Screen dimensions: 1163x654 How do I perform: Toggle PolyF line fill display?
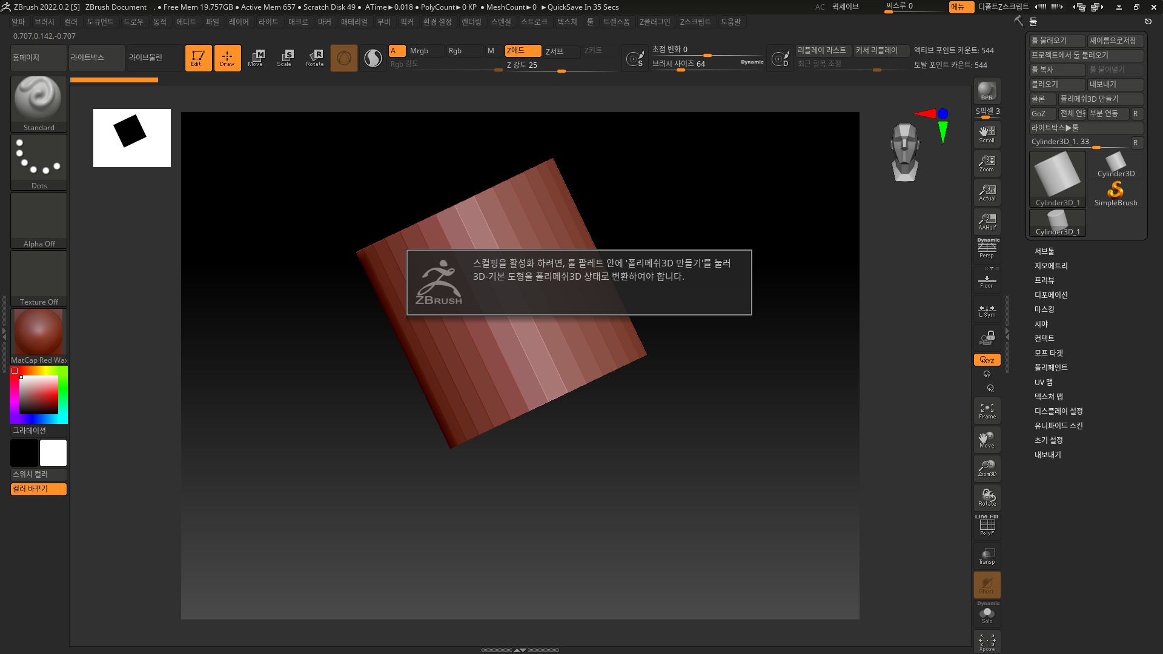(x=987, y=526)
